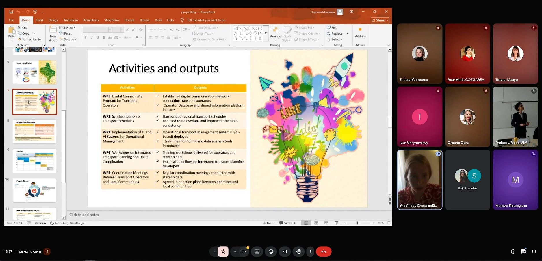Toggle the muted microphone button
The image size is (542, 261).
tap(223, 251)
